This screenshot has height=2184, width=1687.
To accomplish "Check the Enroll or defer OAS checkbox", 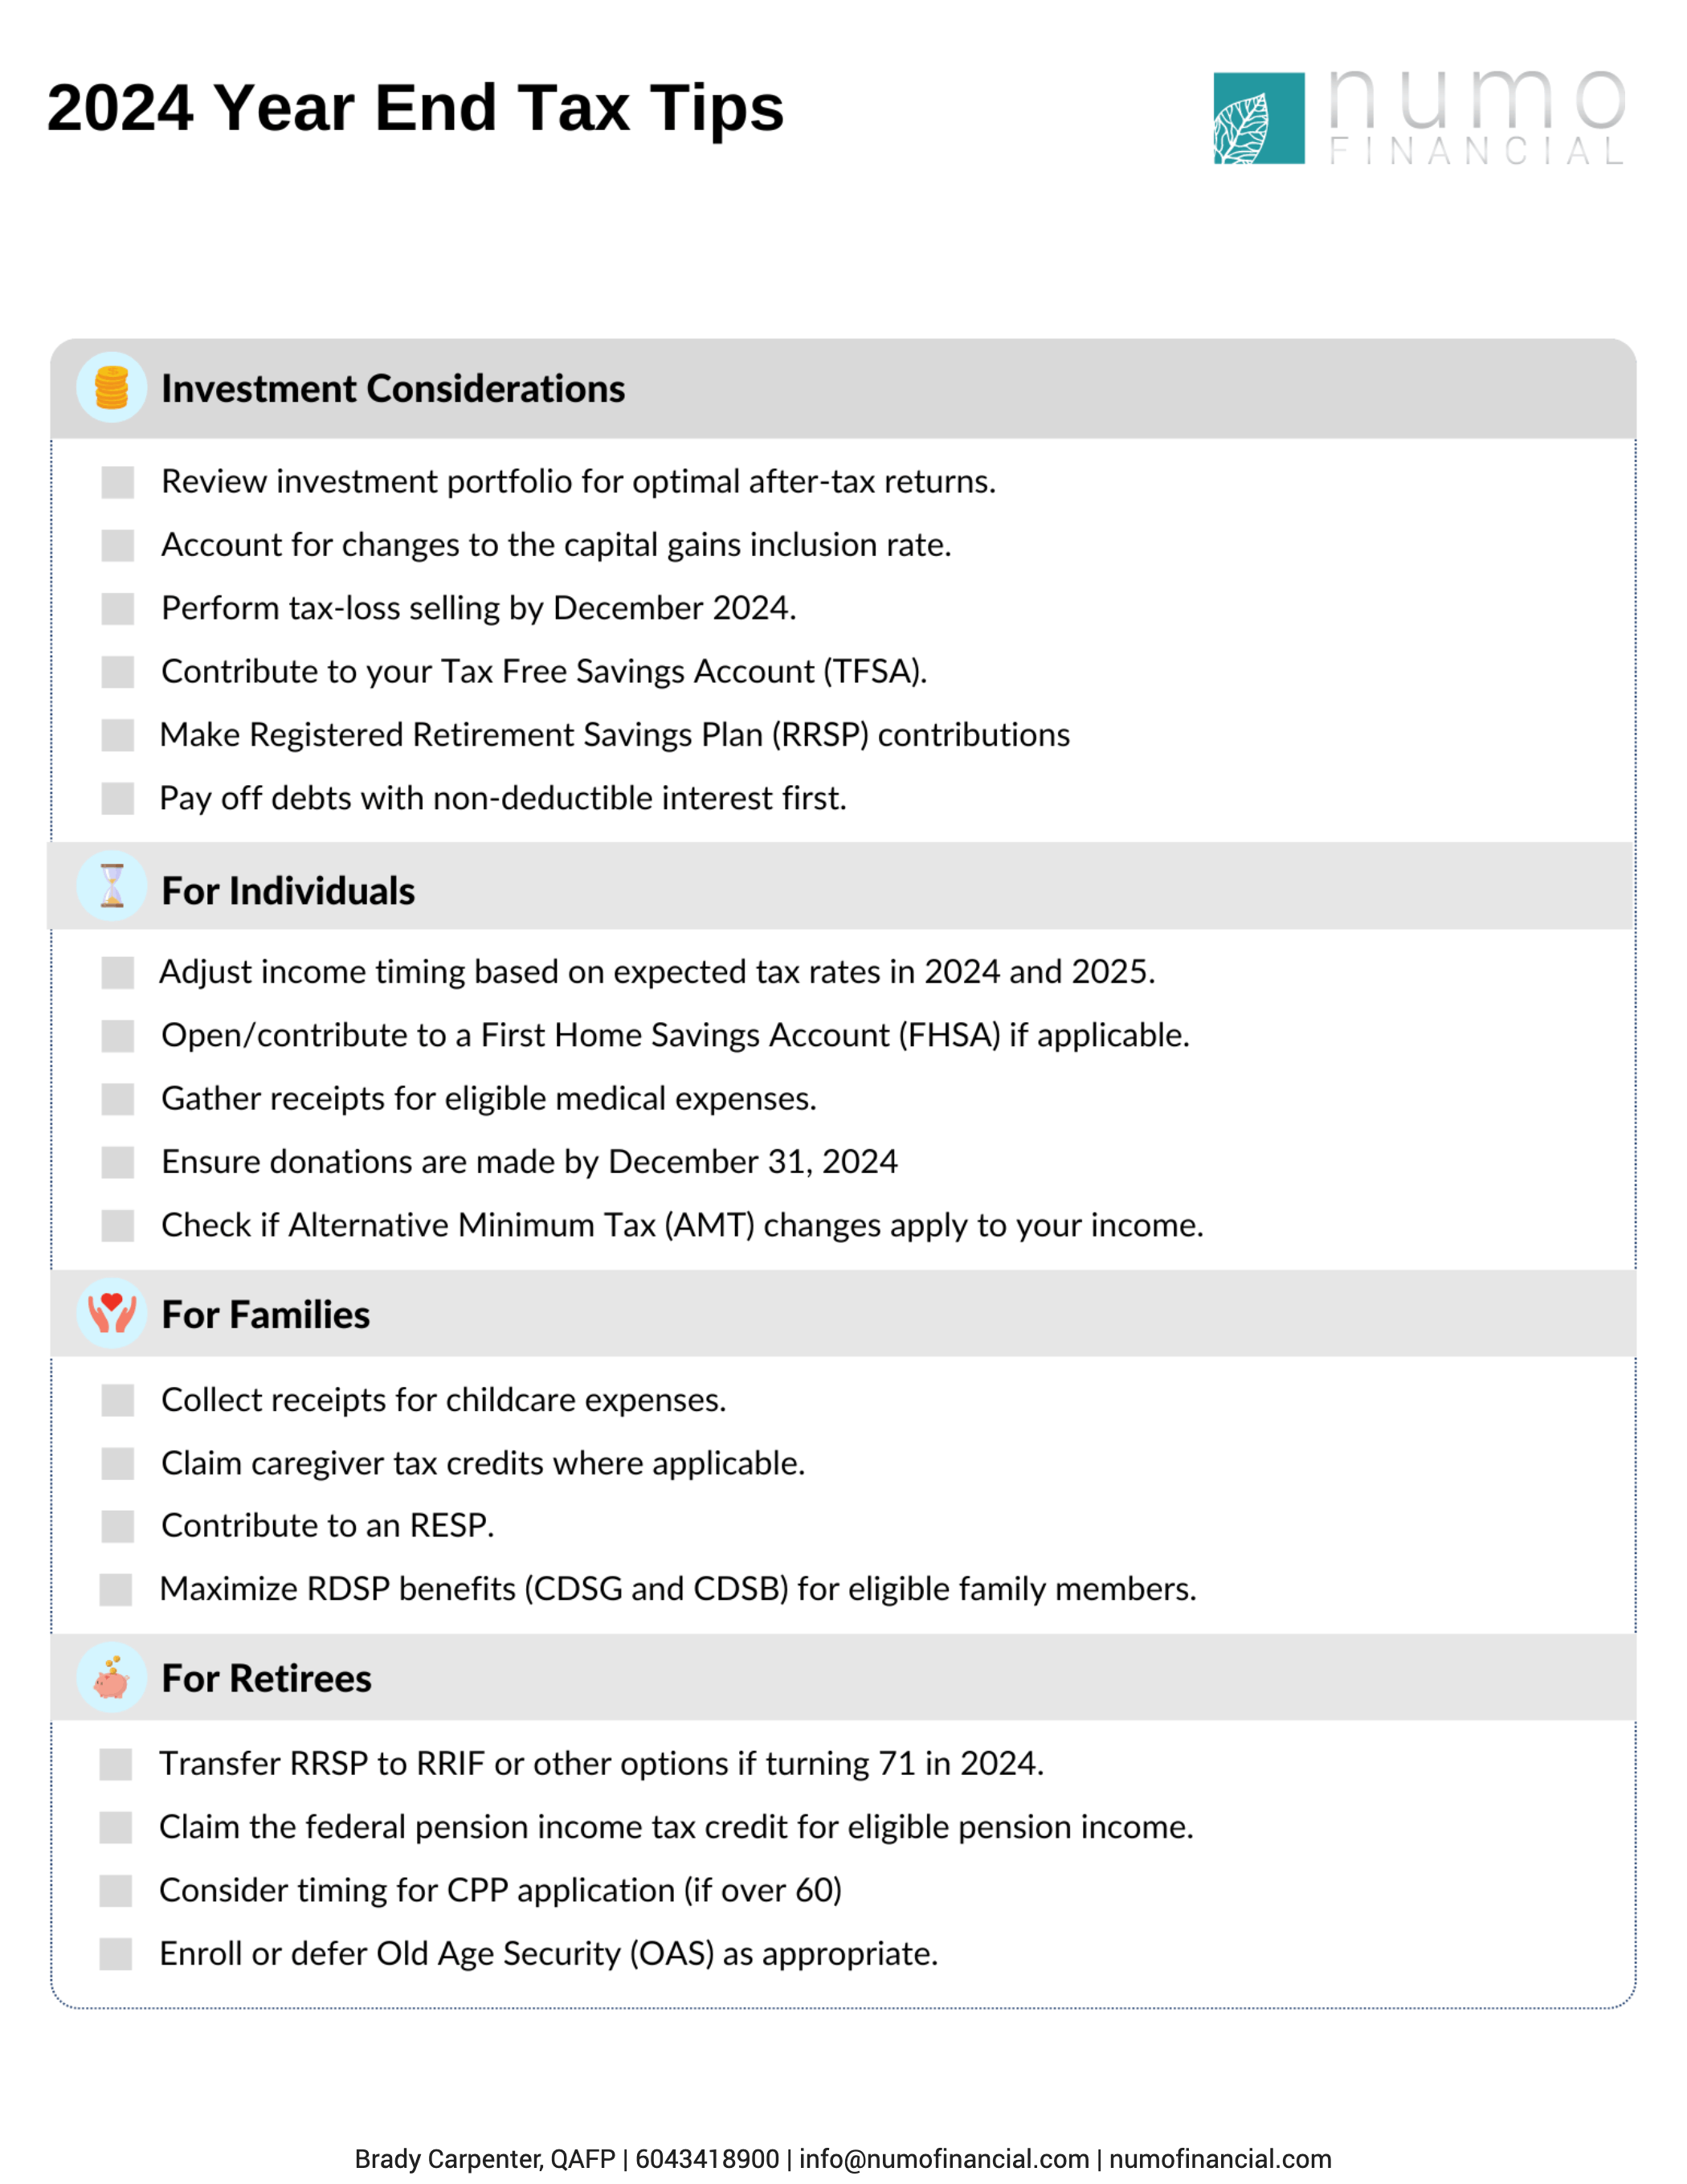I will click(116, 1953).
